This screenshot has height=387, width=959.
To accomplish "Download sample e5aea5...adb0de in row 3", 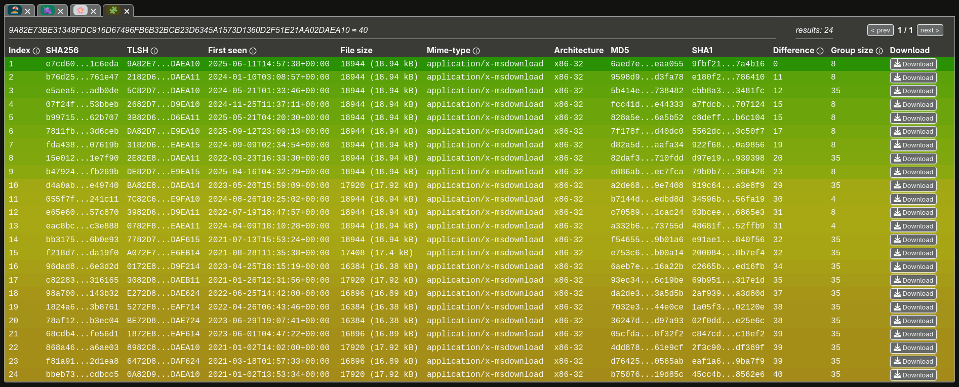I will [x=913, y=91].
